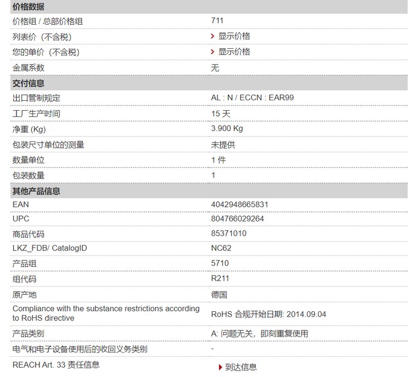This screenshot has width=411, height=377.
Task: Collapse the 价格数据 section header
Action: [28, 7]
